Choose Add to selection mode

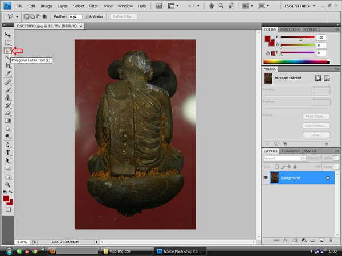pyautogui.click(x=32, y=16)
